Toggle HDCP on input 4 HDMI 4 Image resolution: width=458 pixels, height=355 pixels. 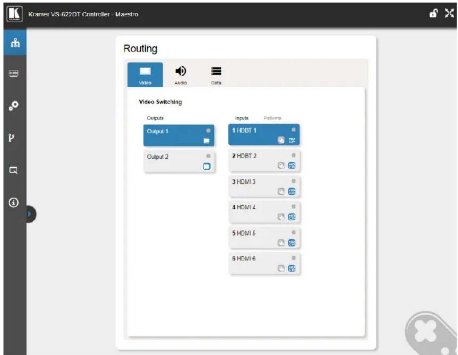tap(292, 217)
